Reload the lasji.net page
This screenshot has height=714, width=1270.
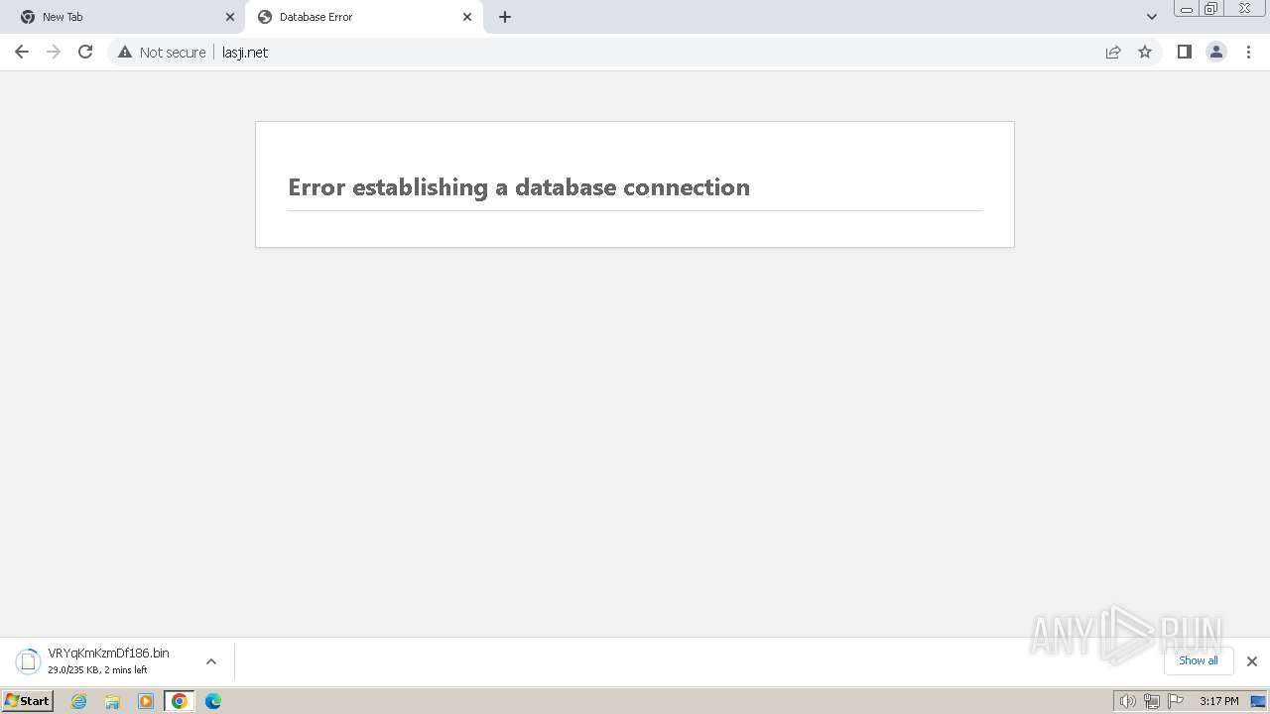(x=85, y=52)
